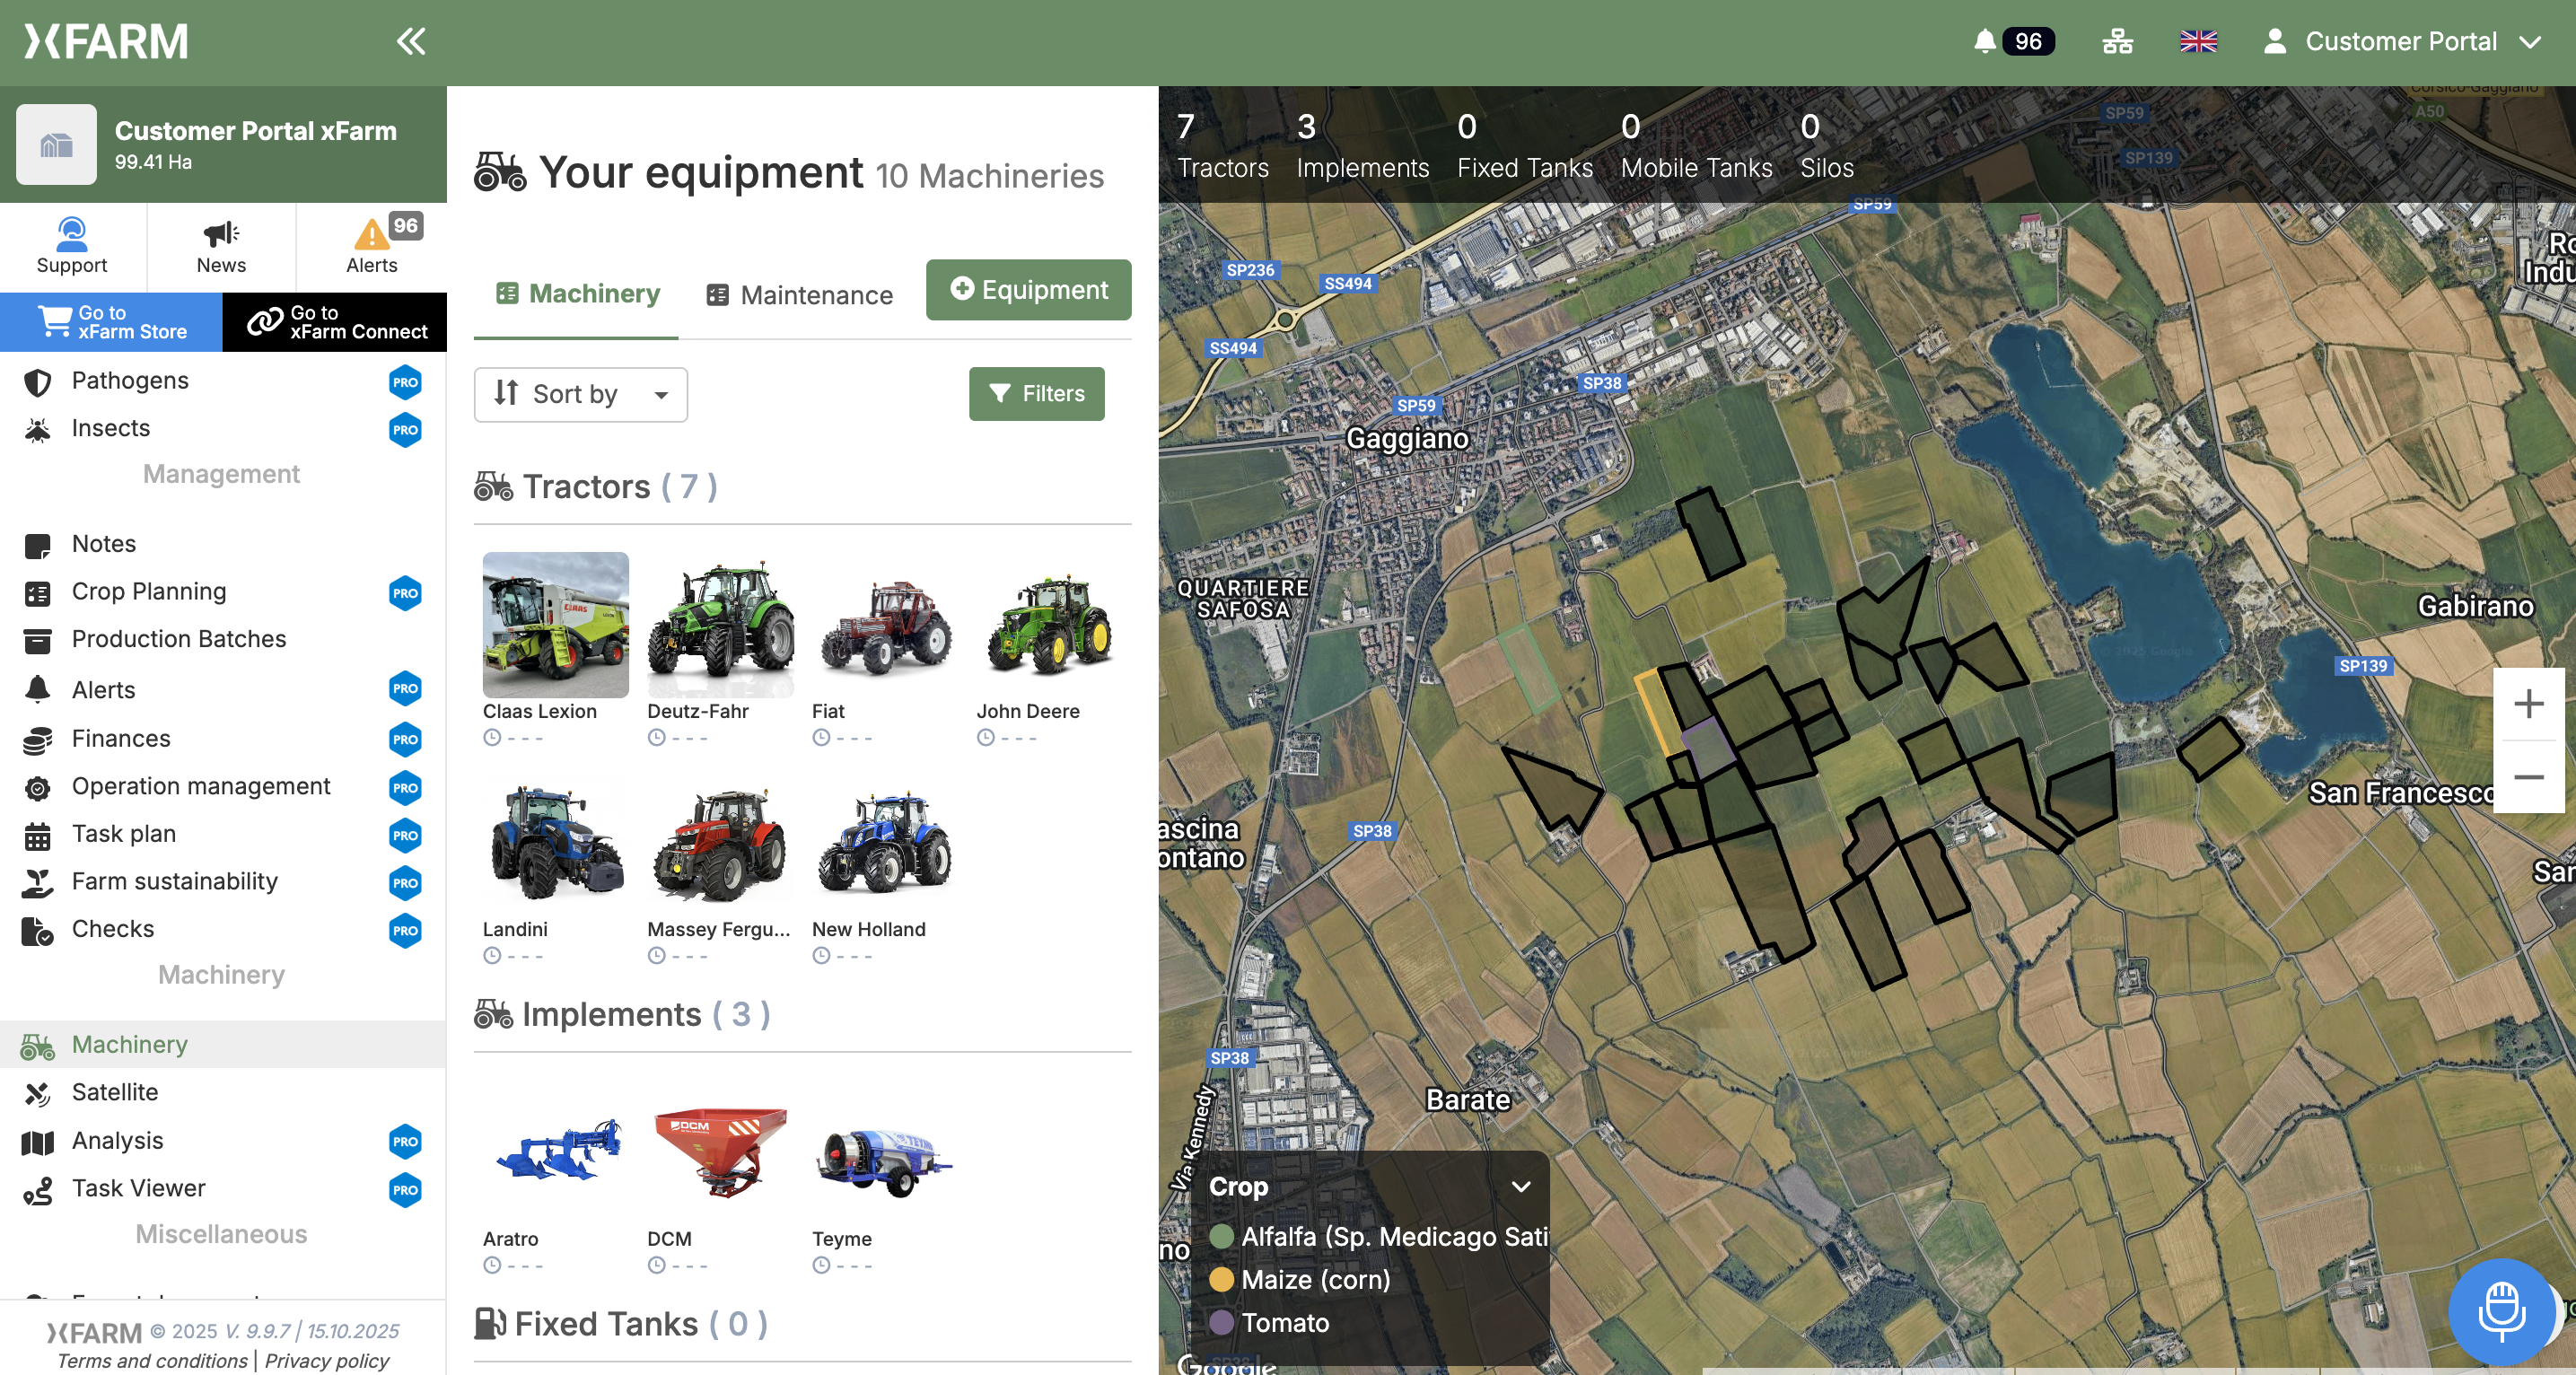Open notifications bell with 96 badge
Viewport: 2576px width, 1375px height.
(x=2013, y=41)
